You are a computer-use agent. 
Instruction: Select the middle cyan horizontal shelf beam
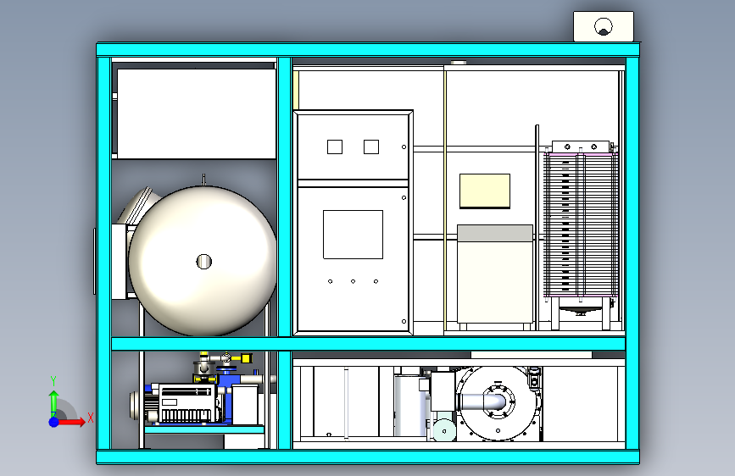369,344
